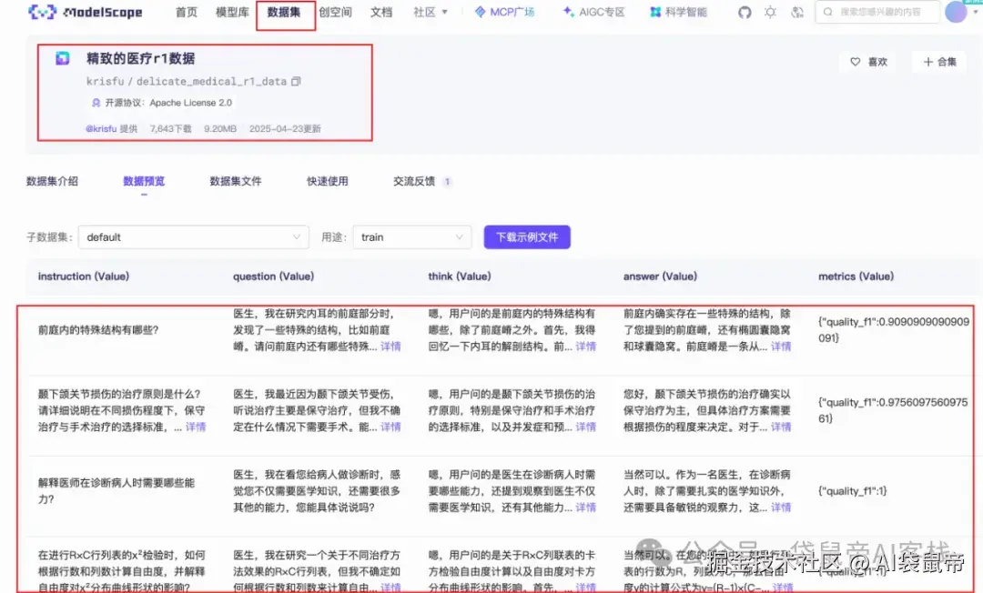Open the 快速使用 tab
Image resolution: width=983 pixels, height=593 pixels.
click(328, 181)
